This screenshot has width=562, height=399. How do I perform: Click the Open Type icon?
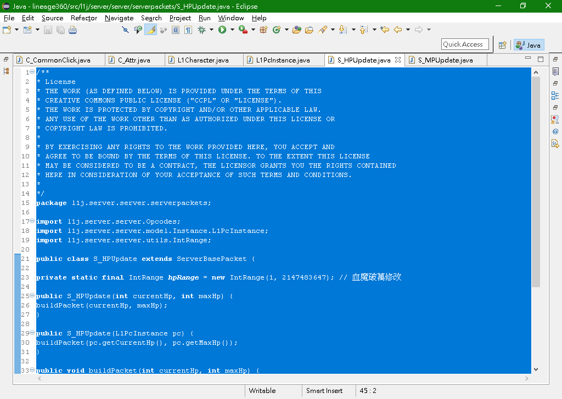click(296, 30)
